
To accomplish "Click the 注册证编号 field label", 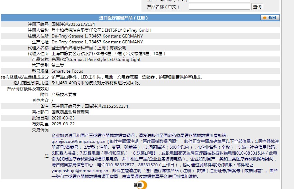I will pos(38,24).
